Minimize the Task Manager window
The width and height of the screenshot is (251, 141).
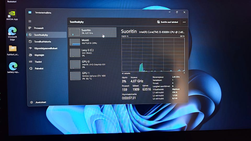[169, 12]
